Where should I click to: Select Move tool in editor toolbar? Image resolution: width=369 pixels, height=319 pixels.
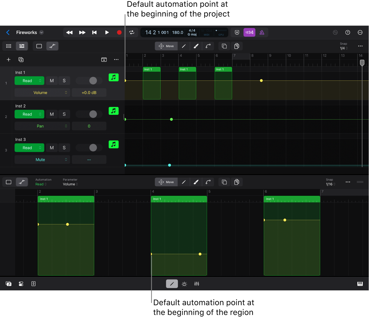tap(166, 182)
